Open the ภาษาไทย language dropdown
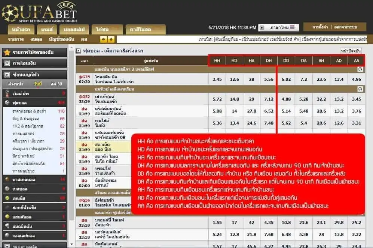Image resolution: width=373 pixels, height=248 pixels. (279, 28)
